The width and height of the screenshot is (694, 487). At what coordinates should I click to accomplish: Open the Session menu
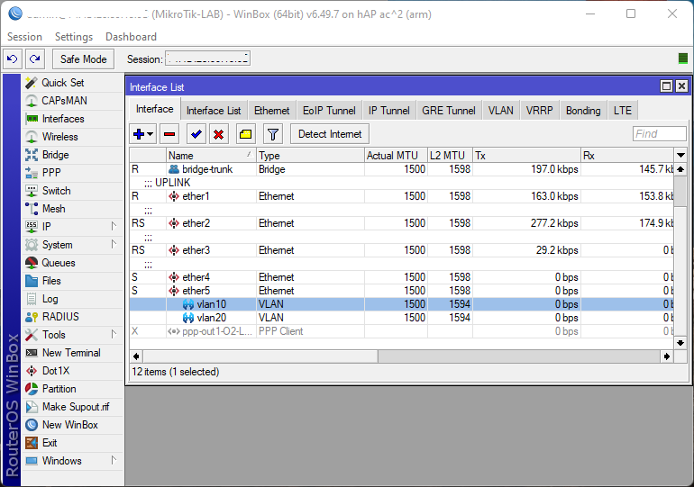(25, 37)
